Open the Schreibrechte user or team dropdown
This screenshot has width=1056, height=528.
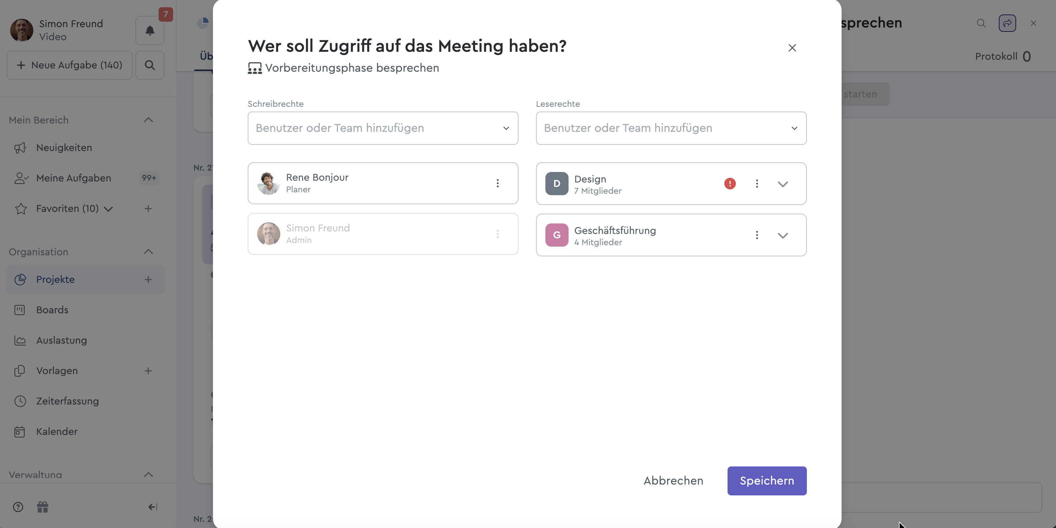tap(382, 128)
